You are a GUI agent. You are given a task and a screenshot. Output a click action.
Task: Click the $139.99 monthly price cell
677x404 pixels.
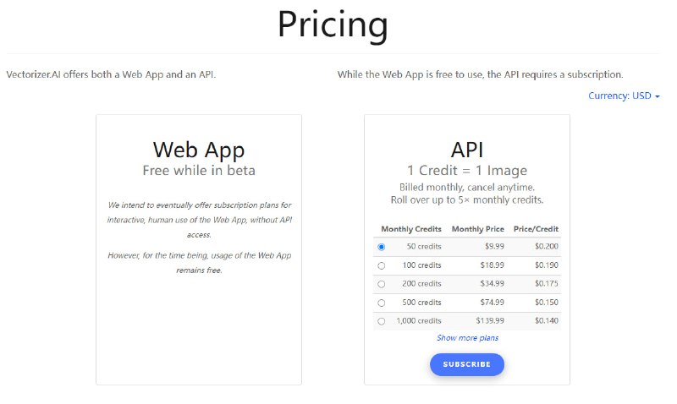489,321
